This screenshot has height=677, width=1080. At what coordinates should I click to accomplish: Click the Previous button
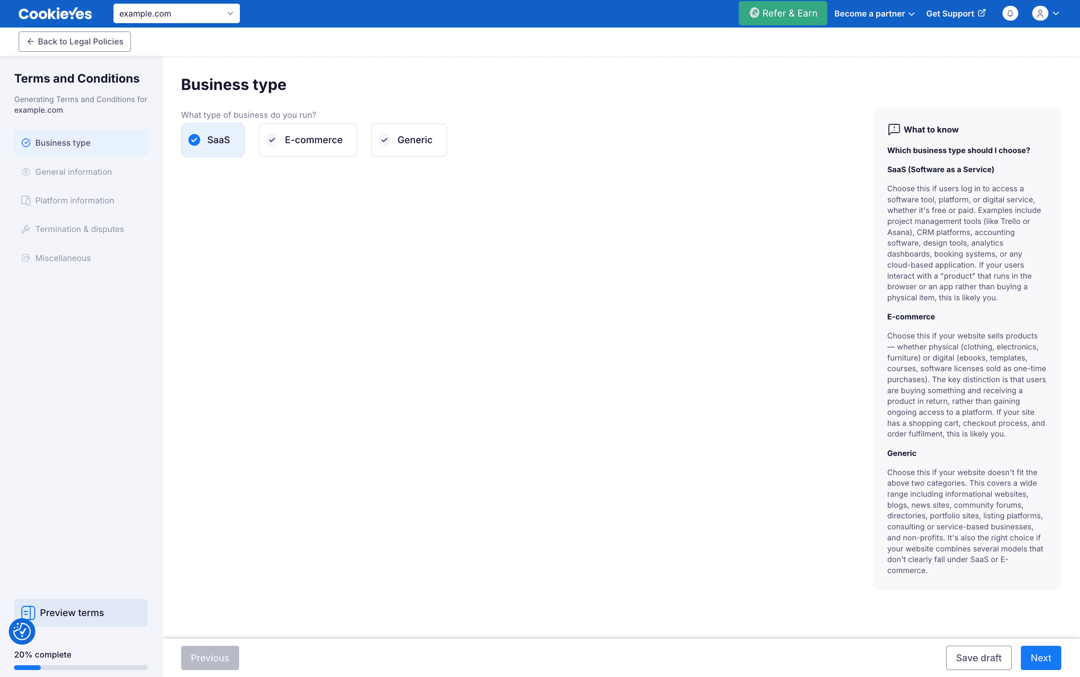coord(210,658)
